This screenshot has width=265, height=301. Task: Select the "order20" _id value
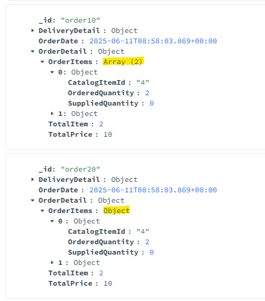point(80,169)
